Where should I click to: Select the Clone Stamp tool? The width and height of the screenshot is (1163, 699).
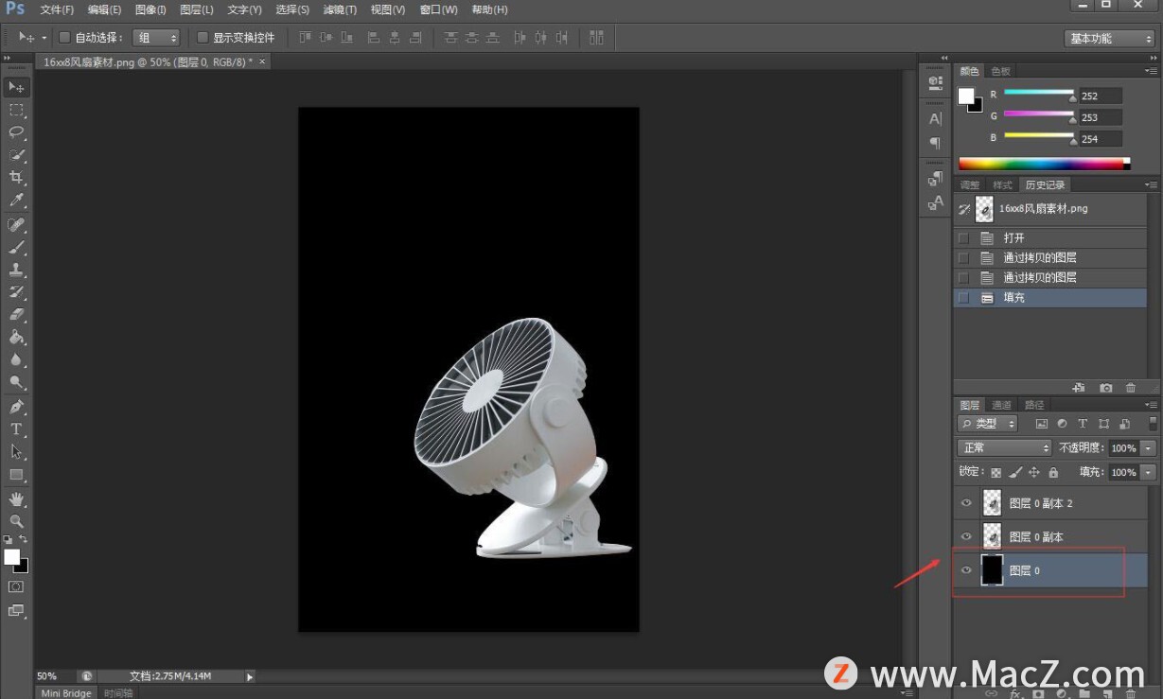click(x=16, y=270)
